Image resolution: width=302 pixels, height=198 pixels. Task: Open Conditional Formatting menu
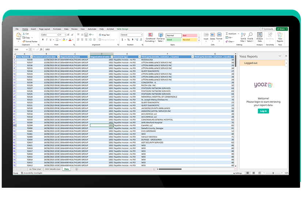[150, 37]
